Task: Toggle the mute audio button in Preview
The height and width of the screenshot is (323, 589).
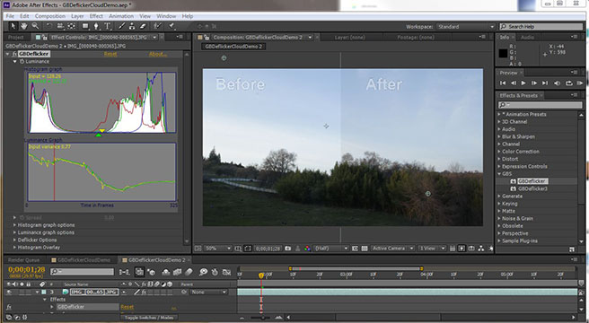Action: pos(557,83)
